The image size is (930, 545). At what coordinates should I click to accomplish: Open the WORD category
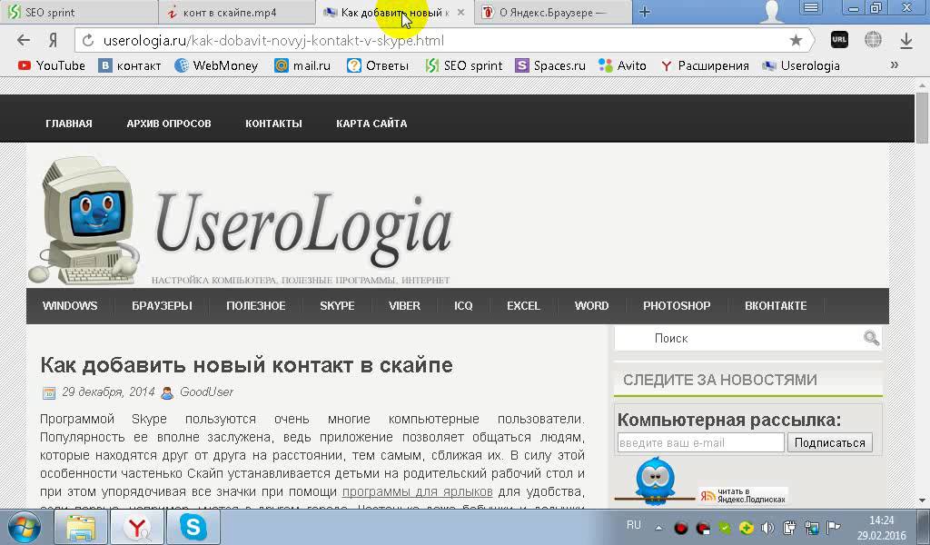[x=591, y=306]
